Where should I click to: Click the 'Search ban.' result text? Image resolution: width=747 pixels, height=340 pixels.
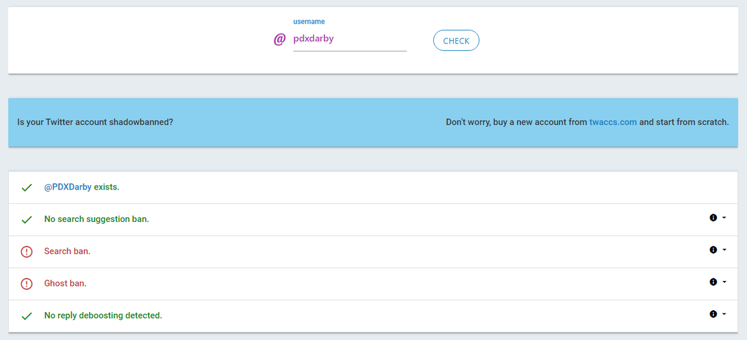pyautogui.click(x=67, y=252)
